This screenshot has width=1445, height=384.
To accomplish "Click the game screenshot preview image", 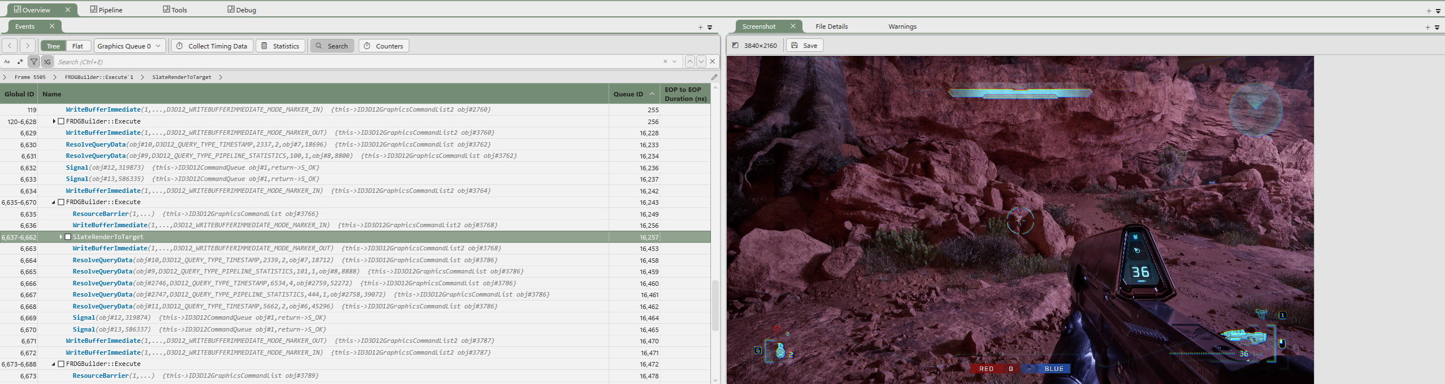I will coord(1020,220).
